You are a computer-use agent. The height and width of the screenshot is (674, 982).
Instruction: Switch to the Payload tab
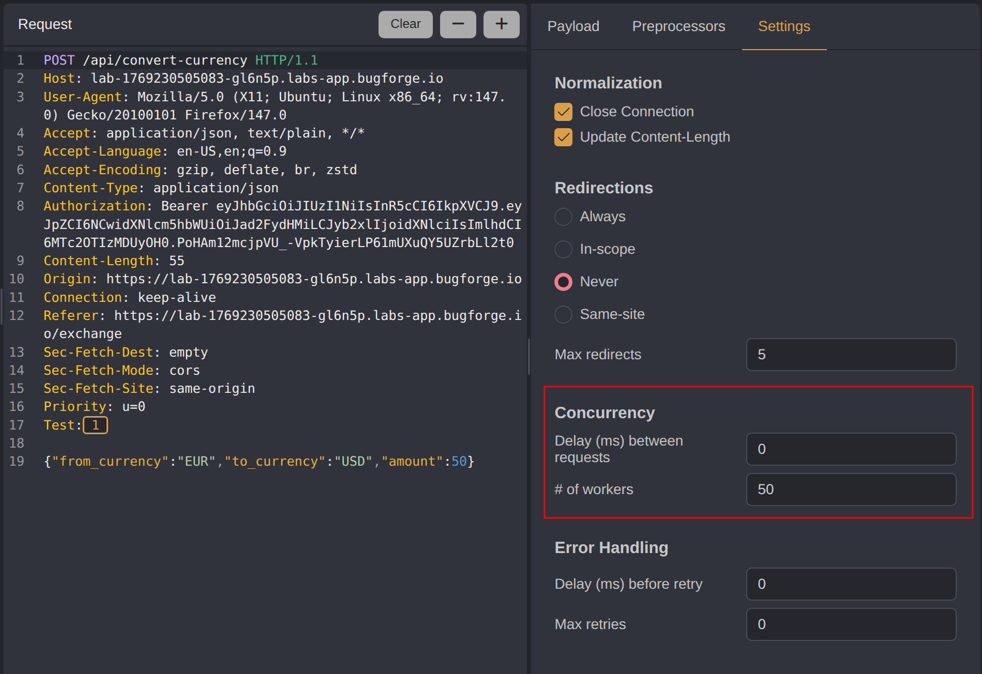pyautogui.click(x=573, y=26)
